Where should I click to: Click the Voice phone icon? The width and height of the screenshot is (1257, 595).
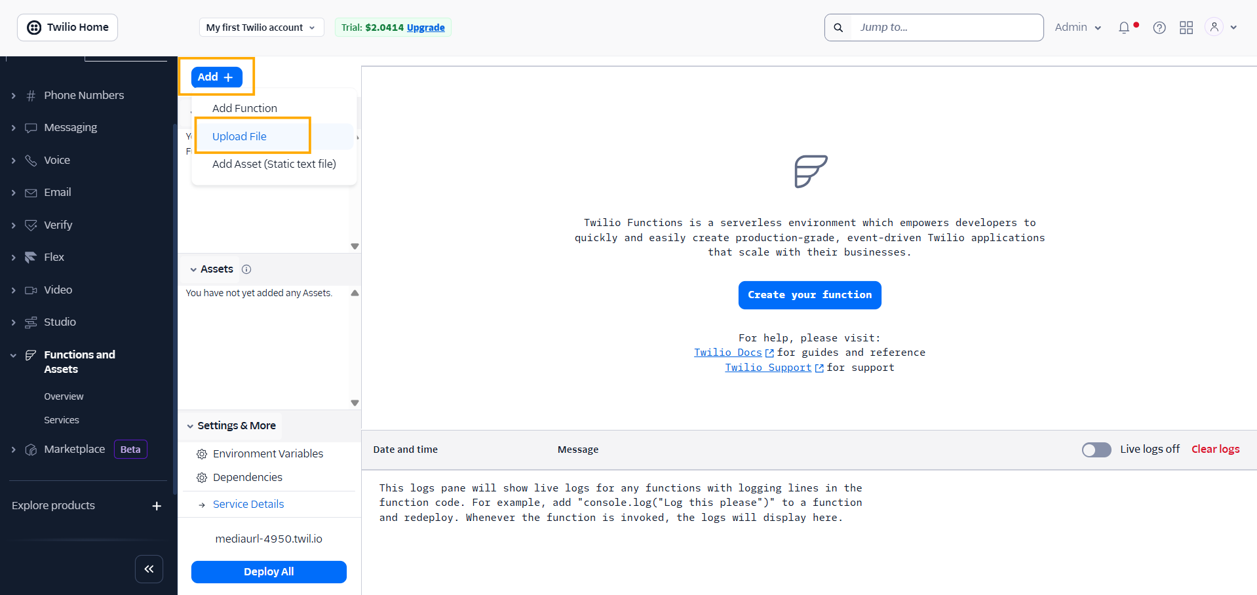tap(31, 161)
